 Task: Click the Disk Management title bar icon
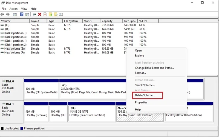click(x=3, y=3)
